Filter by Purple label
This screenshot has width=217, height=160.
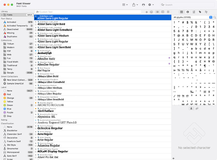click(x=17, y=113)
